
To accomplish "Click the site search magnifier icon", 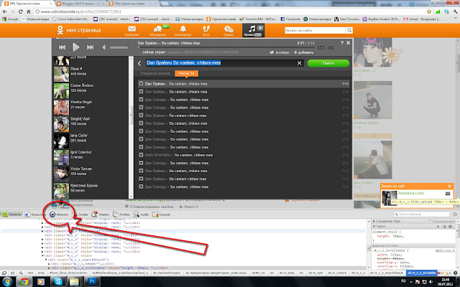I will (x=349, y=30).
